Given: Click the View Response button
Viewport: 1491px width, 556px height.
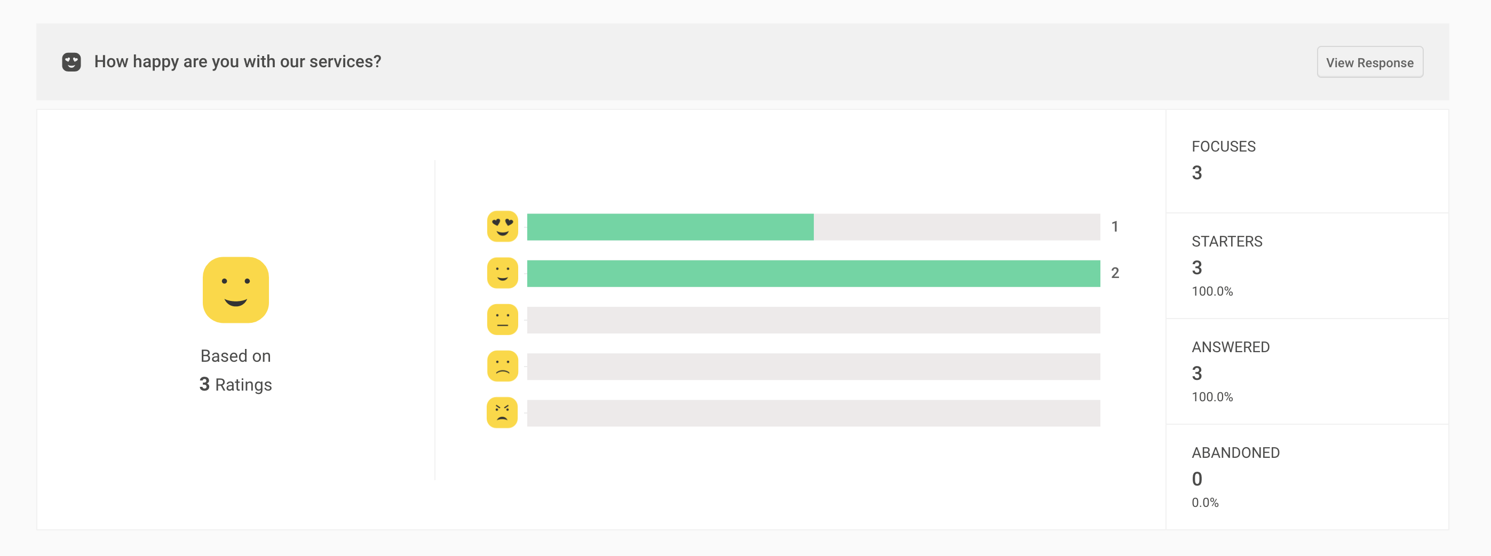Looking at the screenshot, I should [1369, 62].
